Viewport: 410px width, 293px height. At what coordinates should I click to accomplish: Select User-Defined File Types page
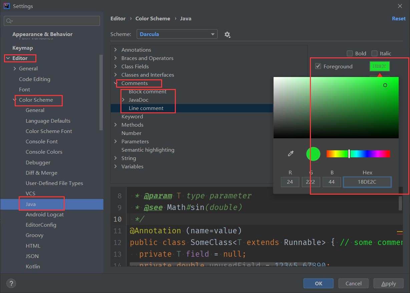coord(54,183)
